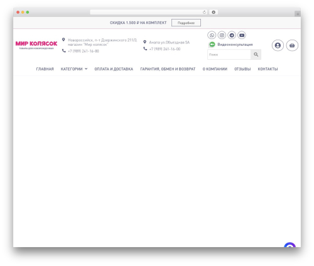The width and height of the screenshot is (314, 266).
Task: Open Оплата и доставка page
Action: pos(114,69)
